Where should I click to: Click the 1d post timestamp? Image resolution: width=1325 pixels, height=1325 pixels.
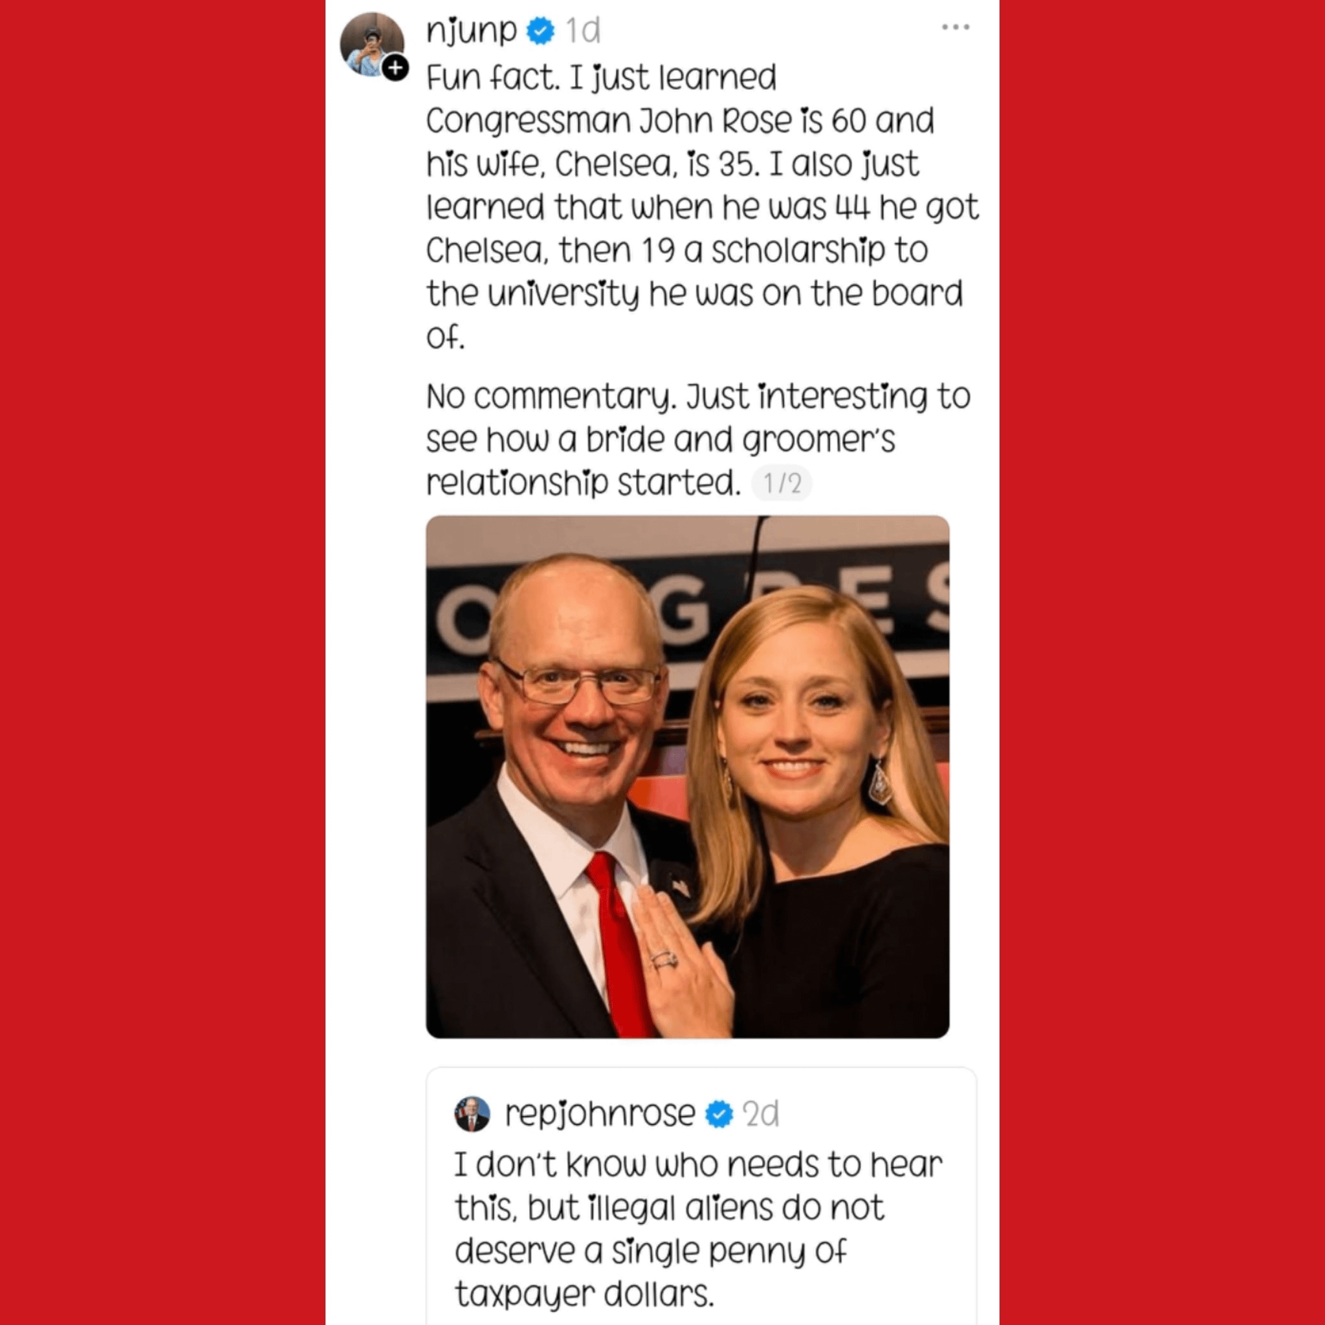tap(583, 31)
